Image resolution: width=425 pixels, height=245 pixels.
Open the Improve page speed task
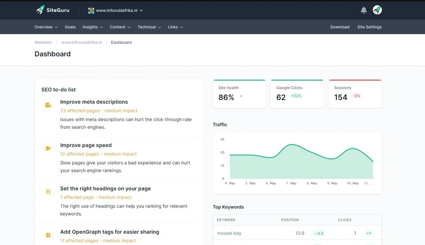(x=86, y=145)
